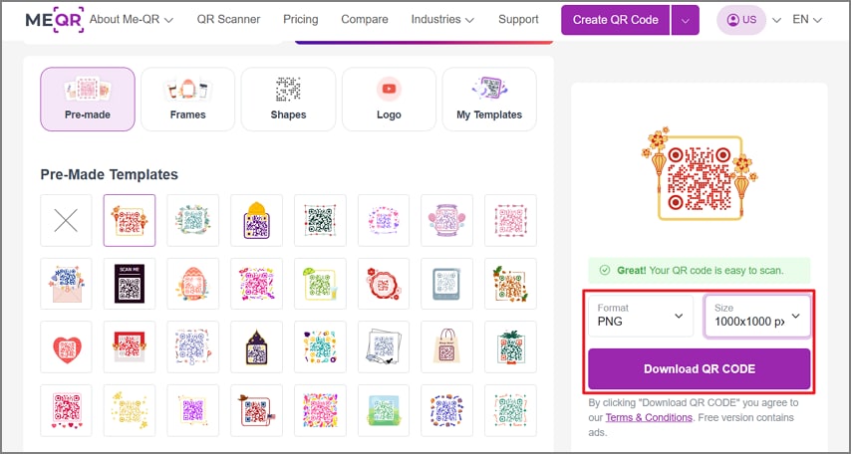The width and height of the screenshot is (851, 454).
Task: Pick the red flower seal template
Action: [x=384, y=284]
